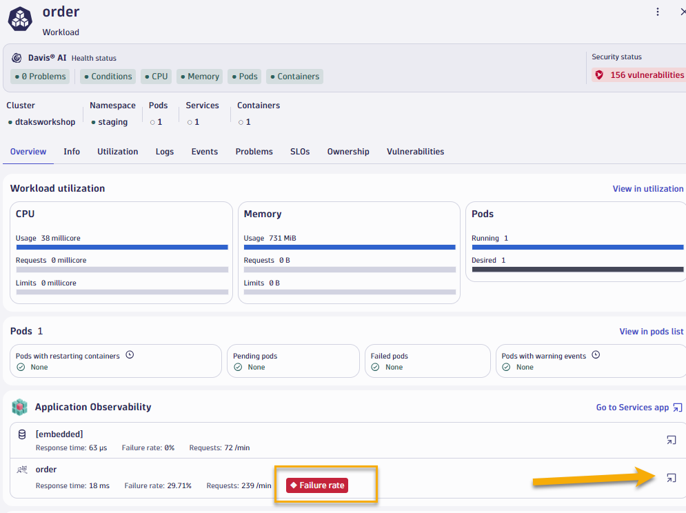The width and height of the screenshot is (686, 513).
Task: Click the 156 vulnerabilities badge
Action: point(639,74)
